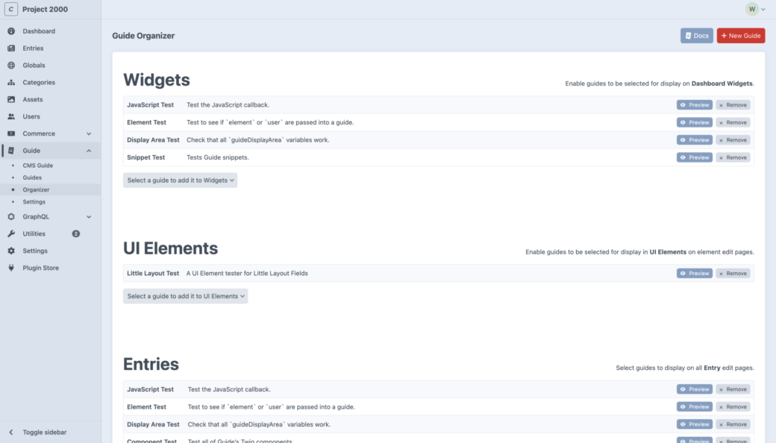776x443 pixels.
Task: Open the user account menu chevron
Action: 763,10
